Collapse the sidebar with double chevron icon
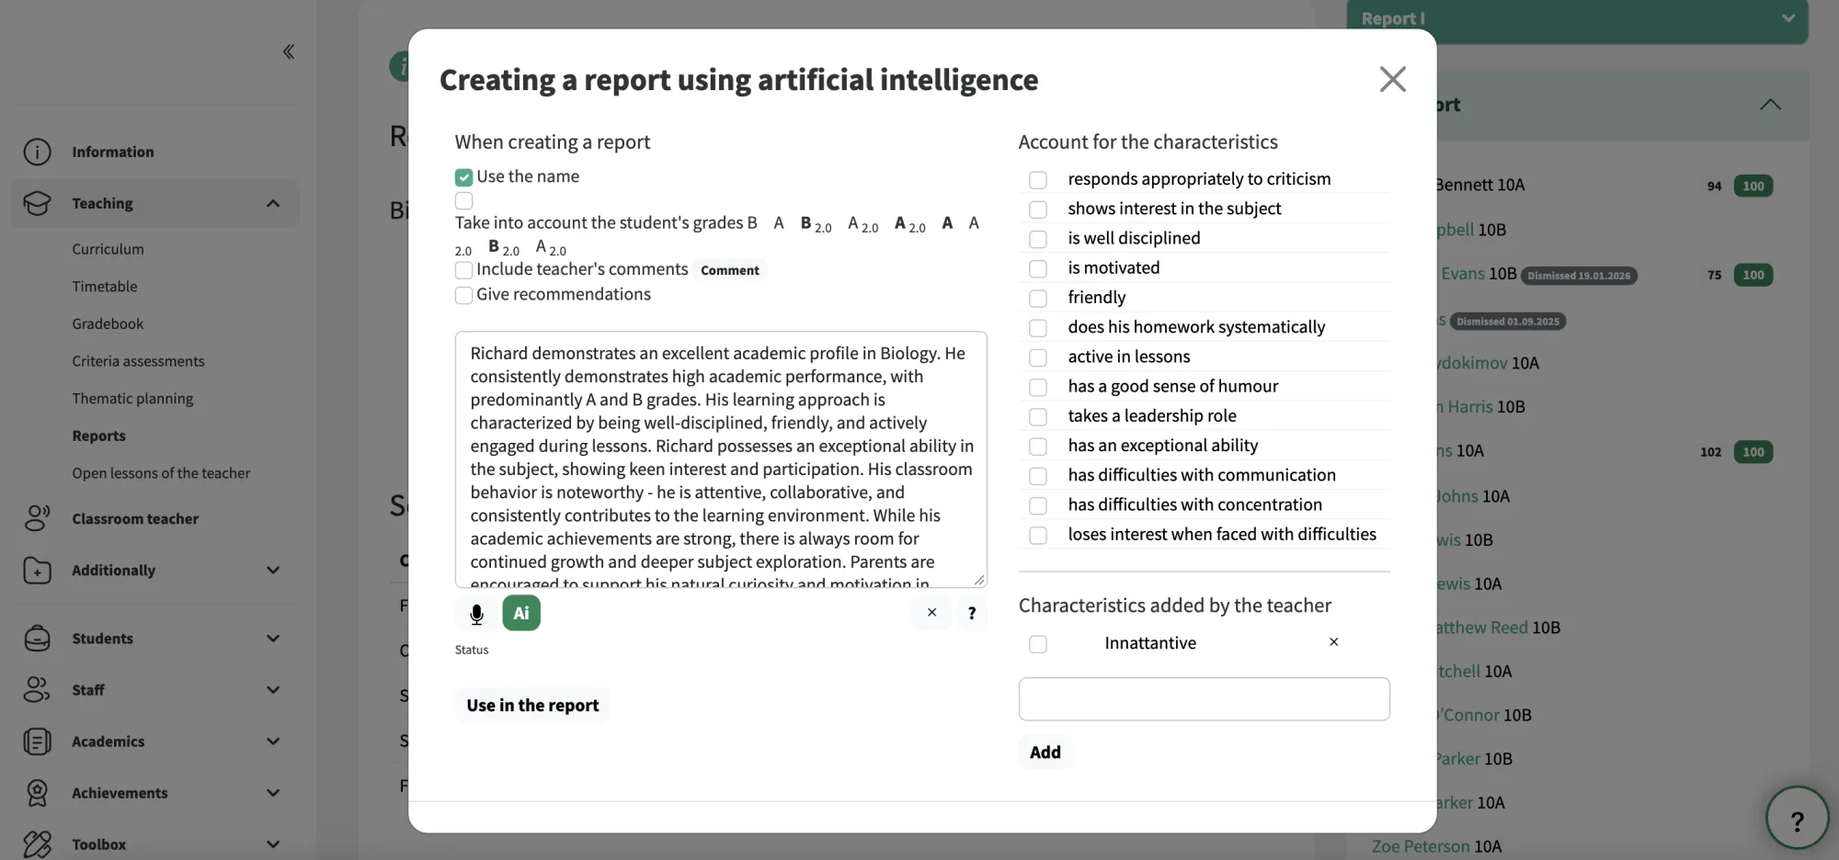 pos(289,51)
